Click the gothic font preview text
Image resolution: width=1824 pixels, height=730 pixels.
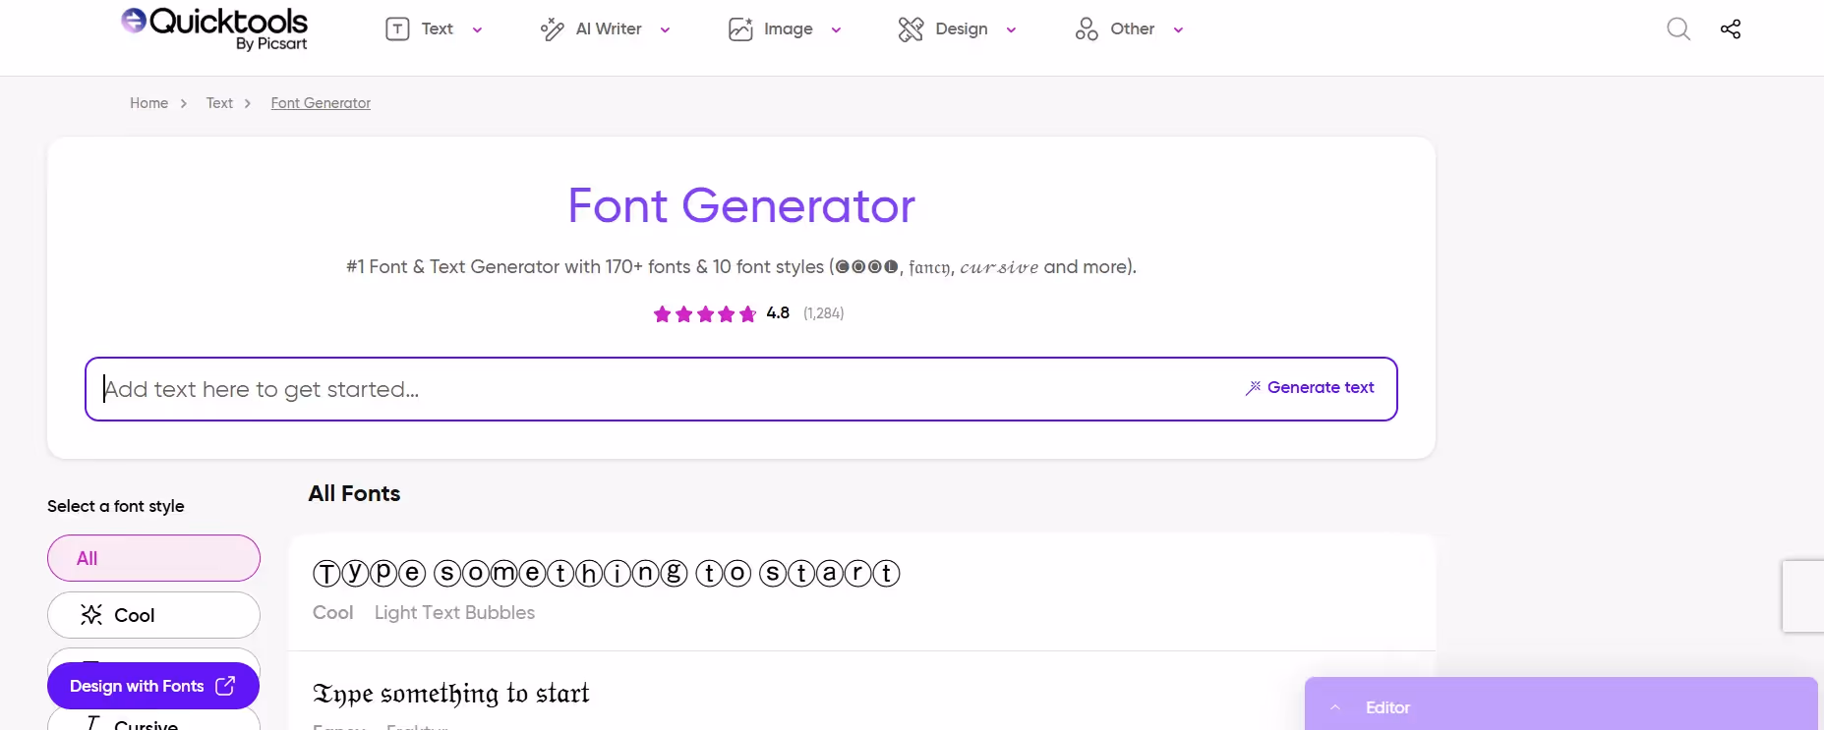[x=451, y=694]
